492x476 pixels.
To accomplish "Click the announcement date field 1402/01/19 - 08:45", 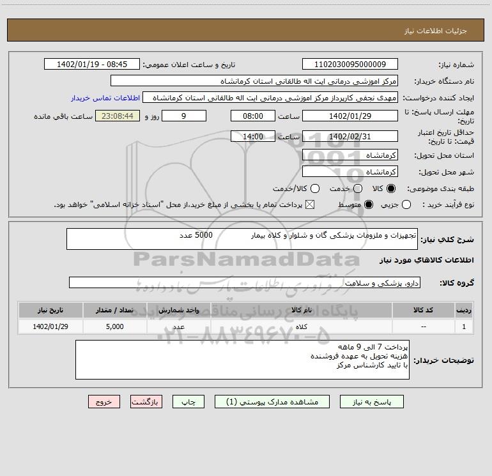I will click(x=92, y=64).
